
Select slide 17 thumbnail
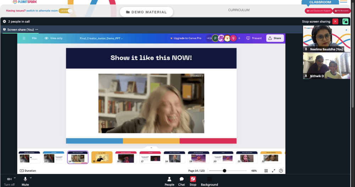point(150,157)
